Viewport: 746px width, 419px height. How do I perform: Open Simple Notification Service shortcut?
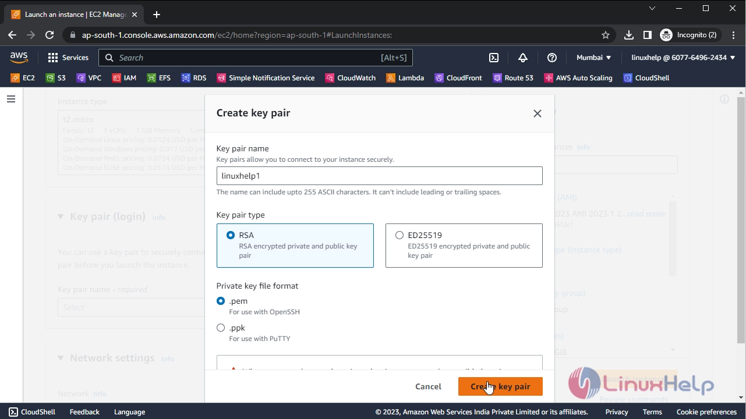tap(266, 78)
